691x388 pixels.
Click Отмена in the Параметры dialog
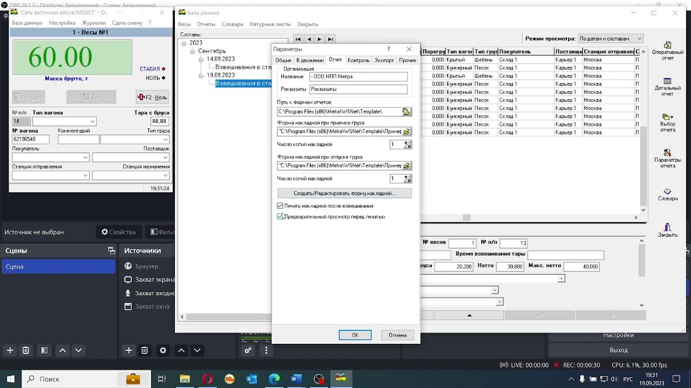[x=398, y=335]
